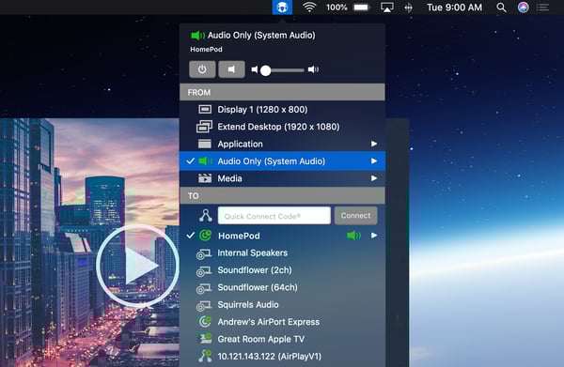Click the Internal Speakers device icon
This screenshot has height=367, width=564.
click(204, 253)
